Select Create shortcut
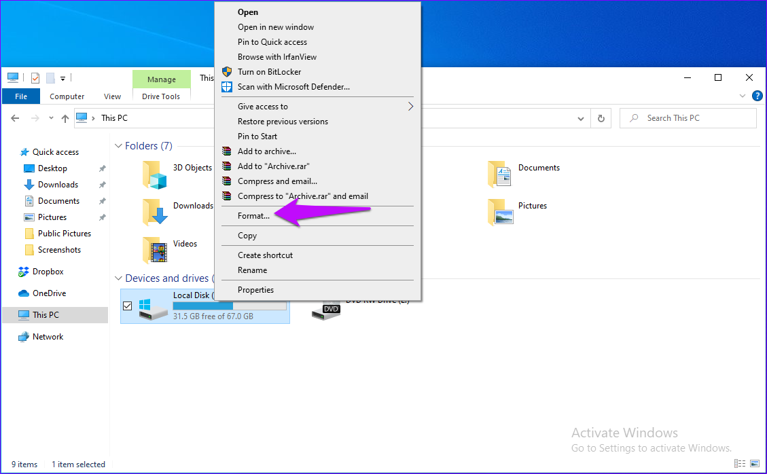The width and height of the screenshot is (767, 474). (265, 255)
